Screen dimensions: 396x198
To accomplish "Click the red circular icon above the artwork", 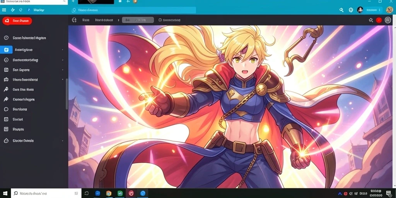I will (x=379, y=20).
